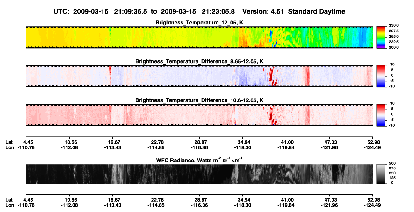Click the Brightness_Temperature_12_05 image strip
Image resolution: width=414 pixels, height=212 pixels.
coord(199,37)
